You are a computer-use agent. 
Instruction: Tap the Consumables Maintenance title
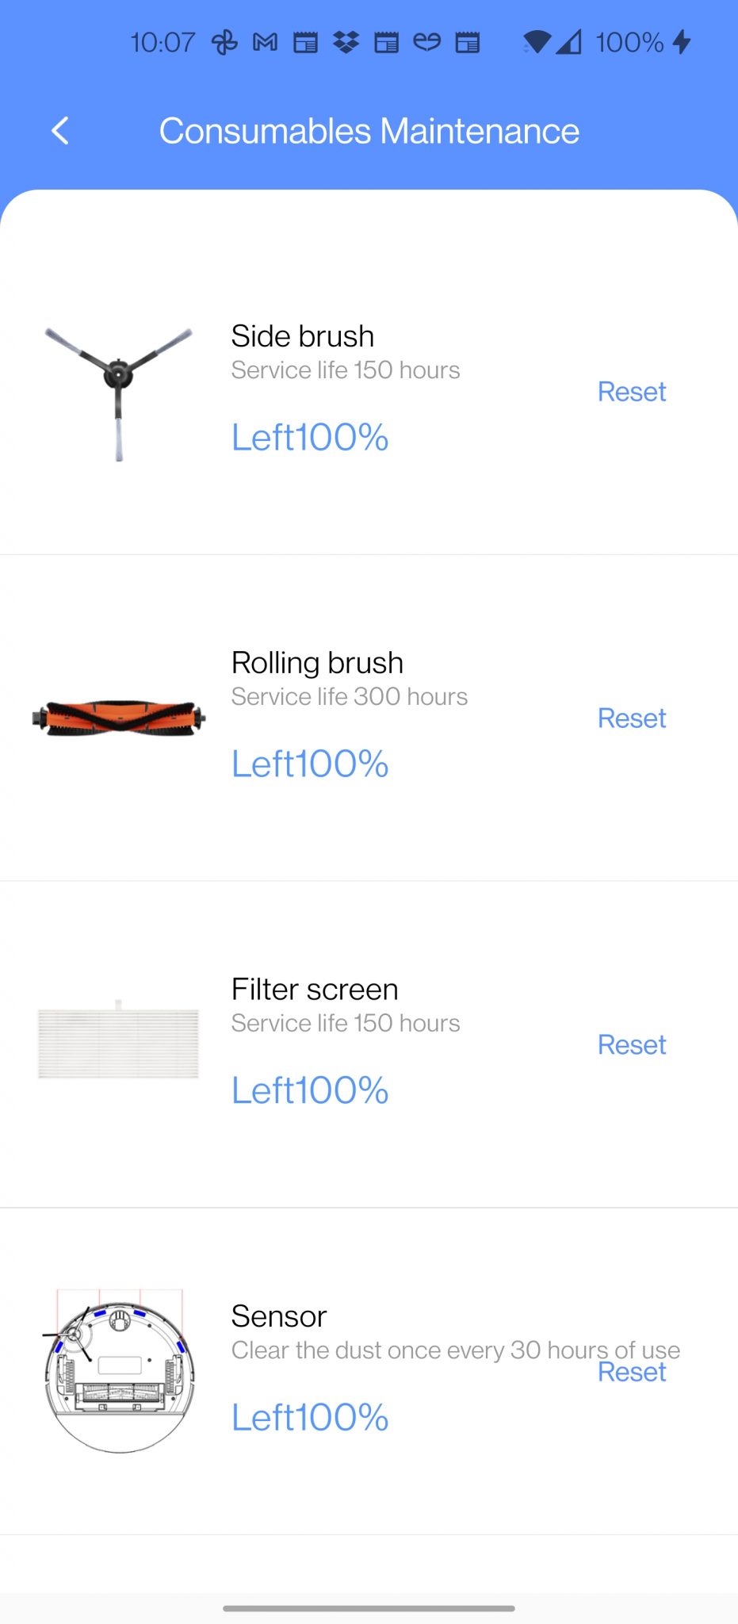[369, 132]
